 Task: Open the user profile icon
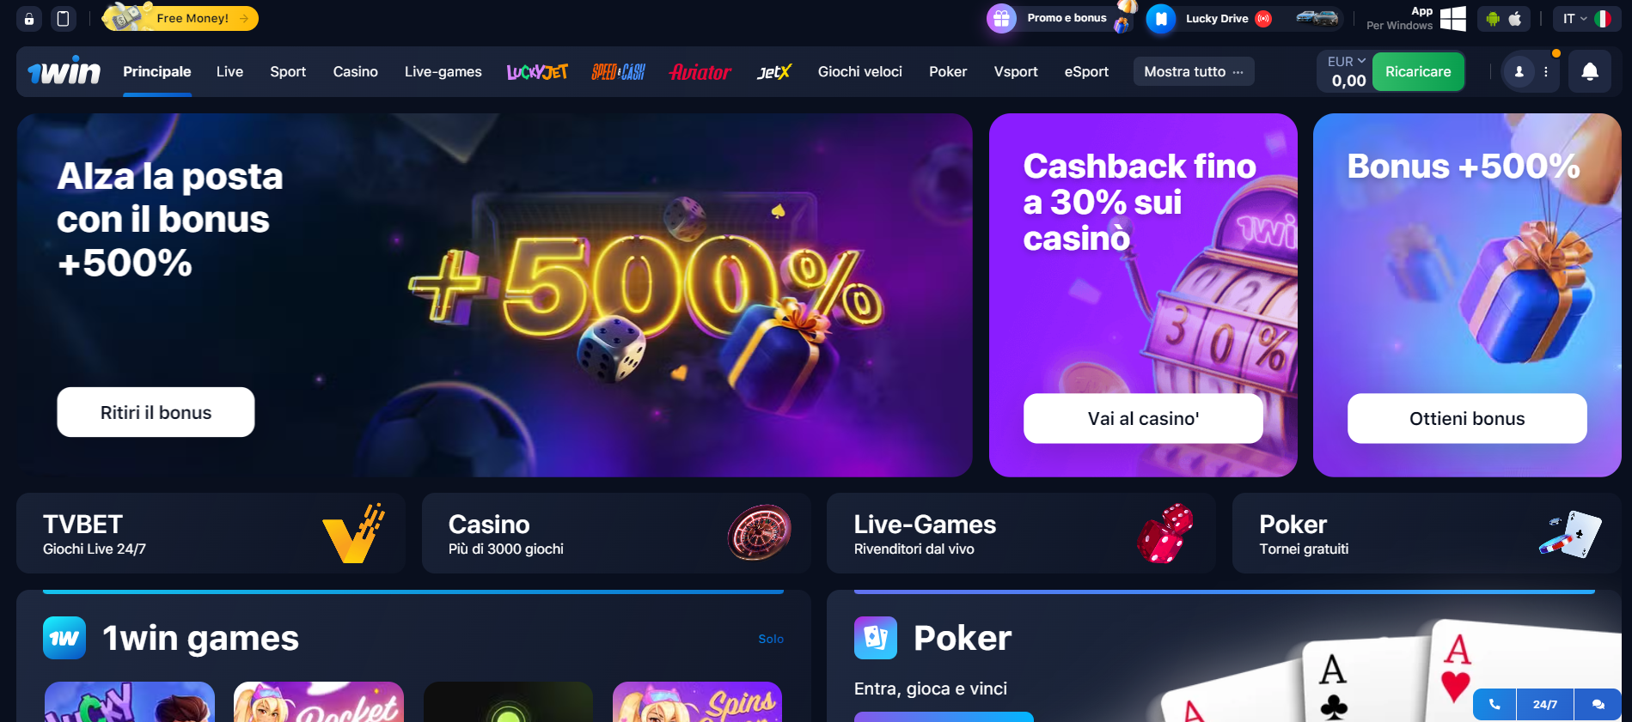click(x=1519, y=72)
